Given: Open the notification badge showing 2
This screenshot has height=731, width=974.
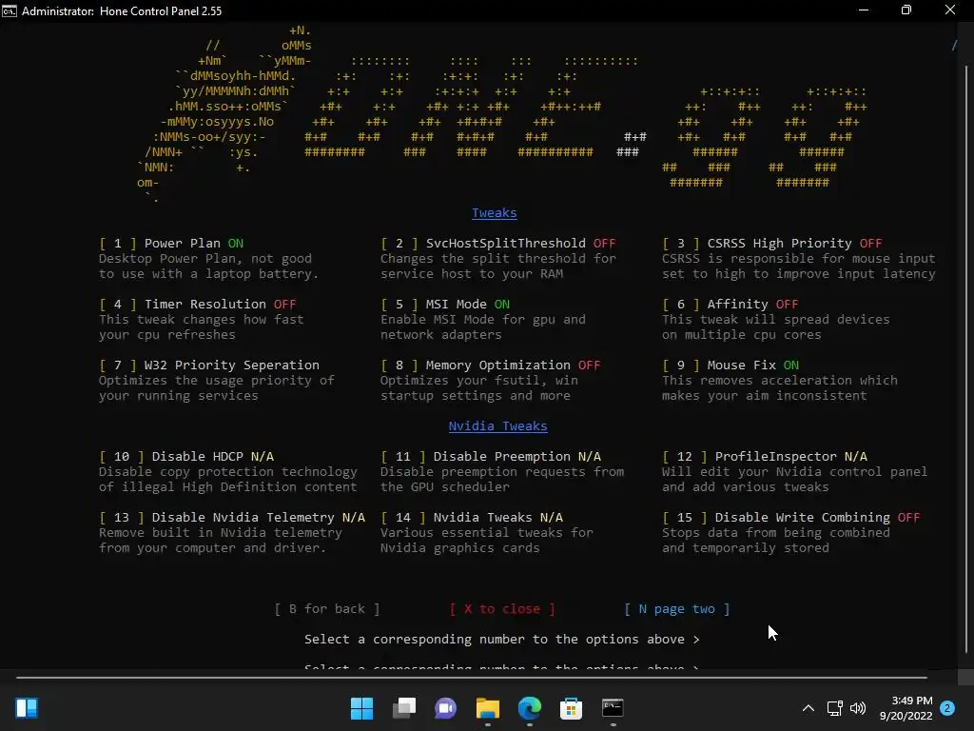Looking at the screenshot, I should pyautogui.click(x=947, y=708).
